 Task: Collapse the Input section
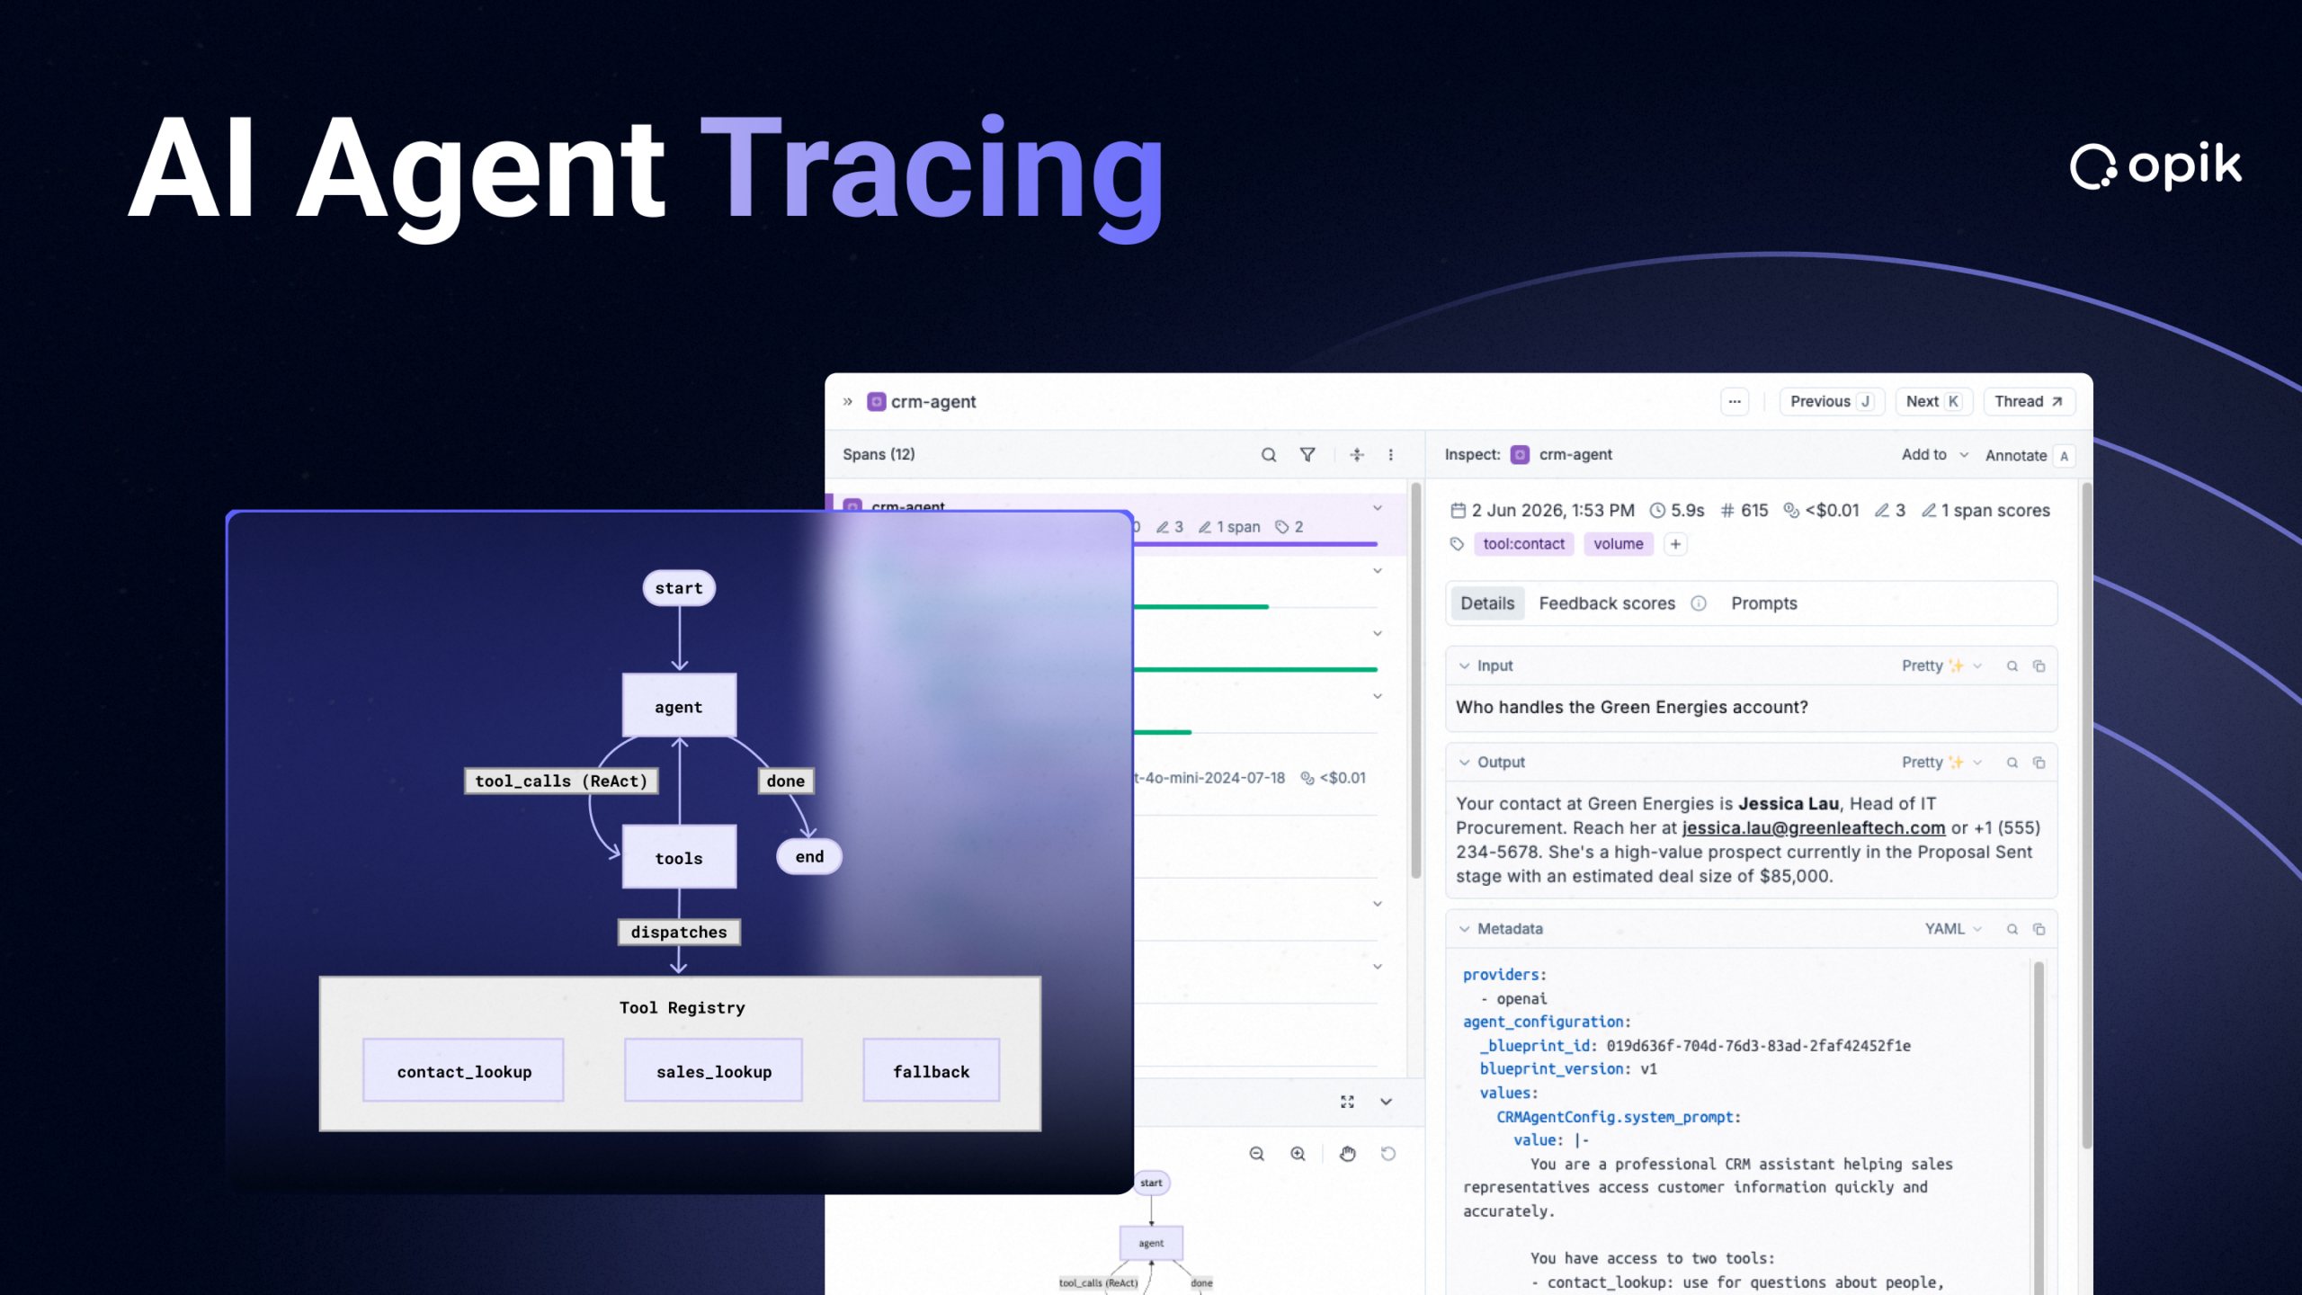(x=1465, y=666)
